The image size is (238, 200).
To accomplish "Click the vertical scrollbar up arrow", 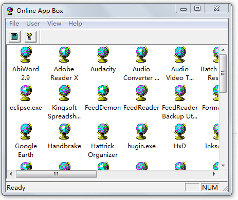I will [223, 50].
